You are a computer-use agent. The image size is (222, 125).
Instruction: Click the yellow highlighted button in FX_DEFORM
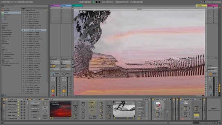(x=197, y=115)
